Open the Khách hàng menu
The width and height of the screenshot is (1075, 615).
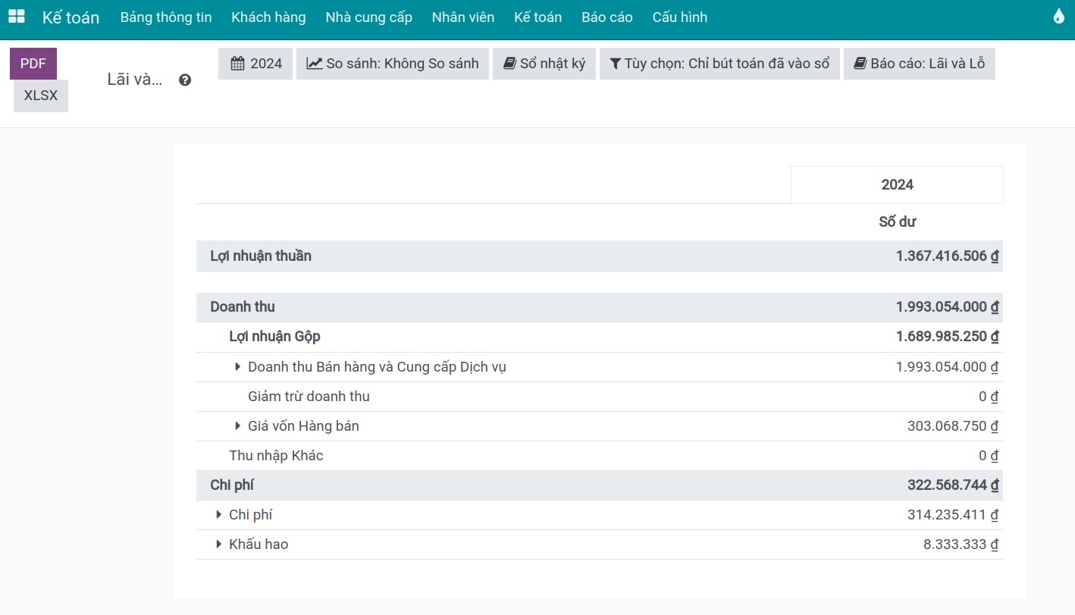click(x=268, y=17)
